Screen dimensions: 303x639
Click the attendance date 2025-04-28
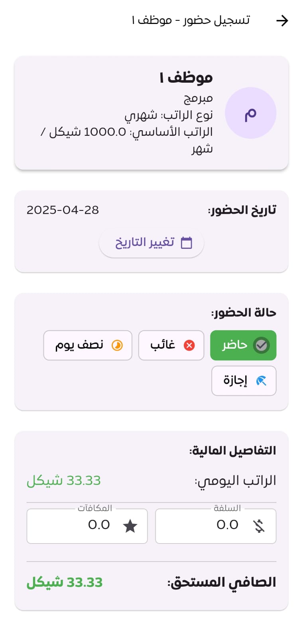63,210
